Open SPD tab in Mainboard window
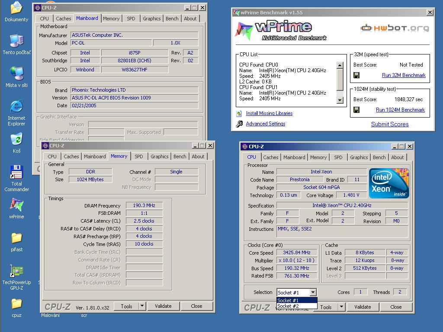This screenshot has height=332, width=443. coord(131,19)
